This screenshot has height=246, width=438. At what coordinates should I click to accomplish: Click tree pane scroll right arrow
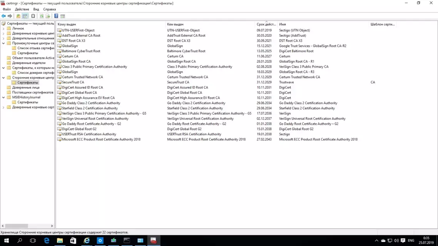coord(52,226)
